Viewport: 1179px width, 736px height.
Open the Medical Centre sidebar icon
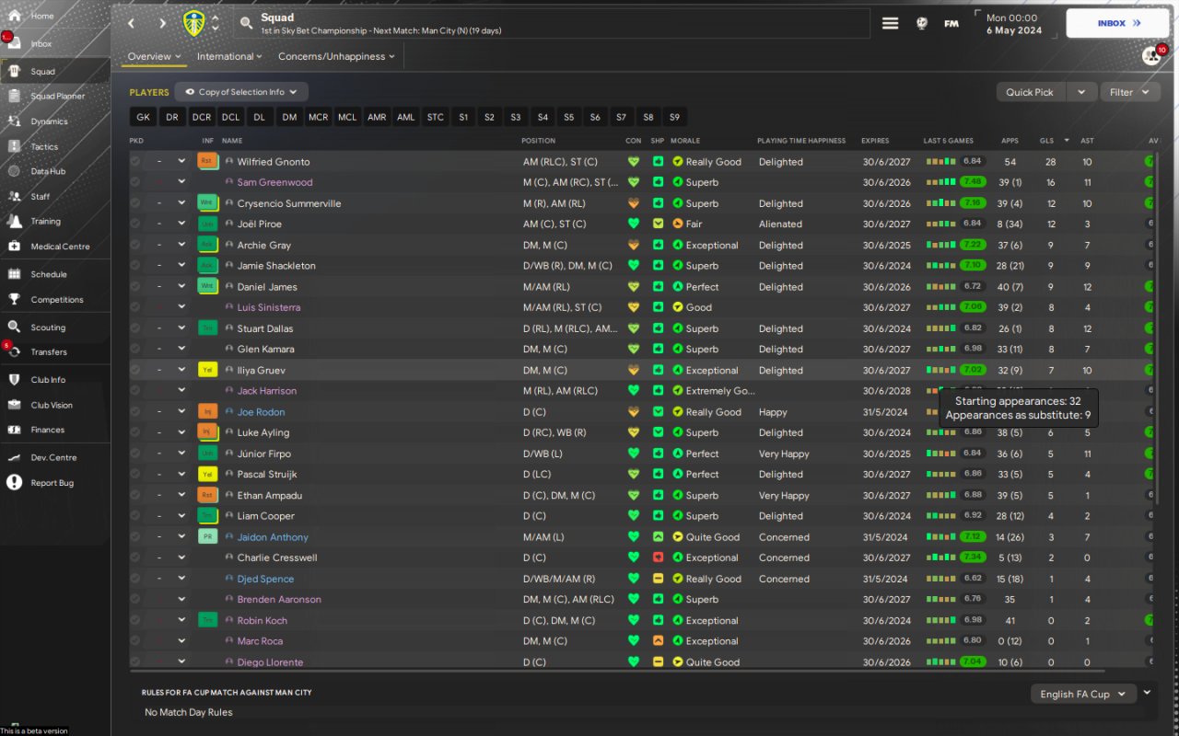point(15,246)
